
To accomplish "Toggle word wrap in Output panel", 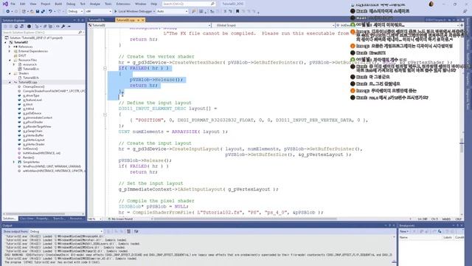I will [136, 231].
